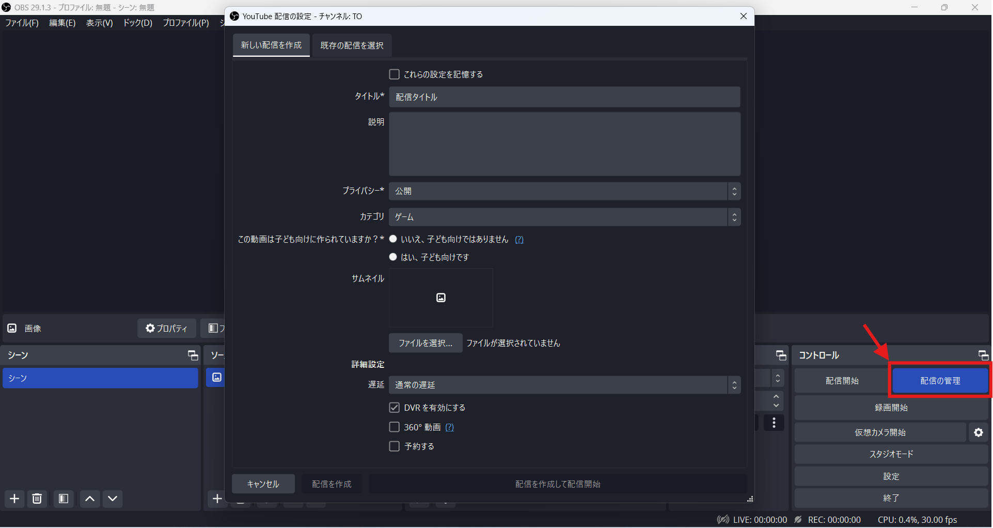Viewport: 993px width, 528px height.
Task: Click thumbnail placeholder image icon
Action: [441, 298]
